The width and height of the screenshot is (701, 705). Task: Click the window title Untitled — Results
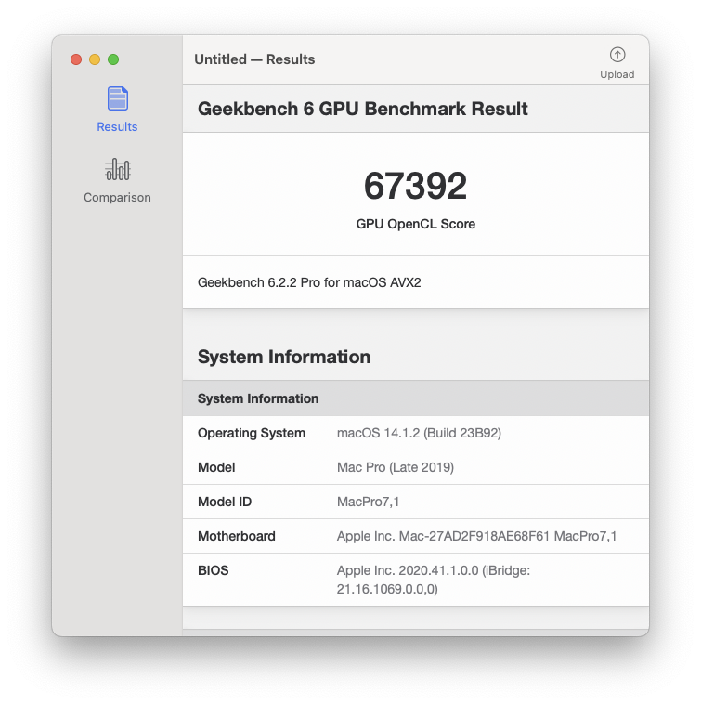point(254,59)
